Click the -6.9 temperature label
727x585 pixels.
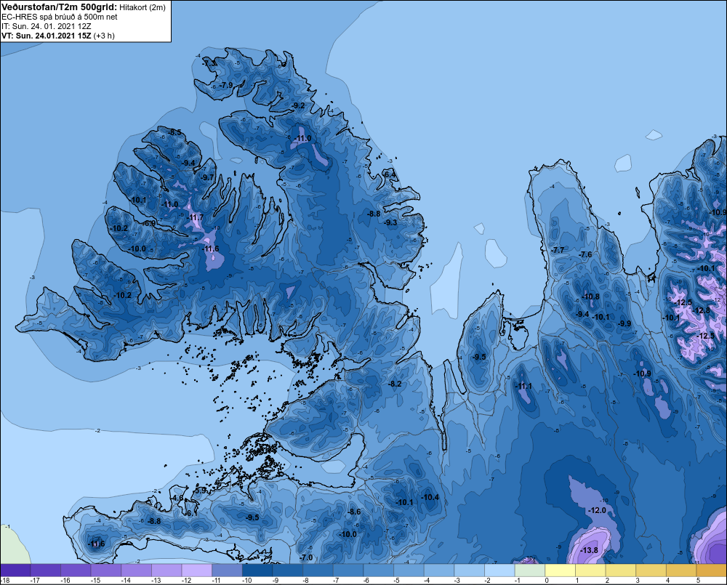[x=149, y=223]
